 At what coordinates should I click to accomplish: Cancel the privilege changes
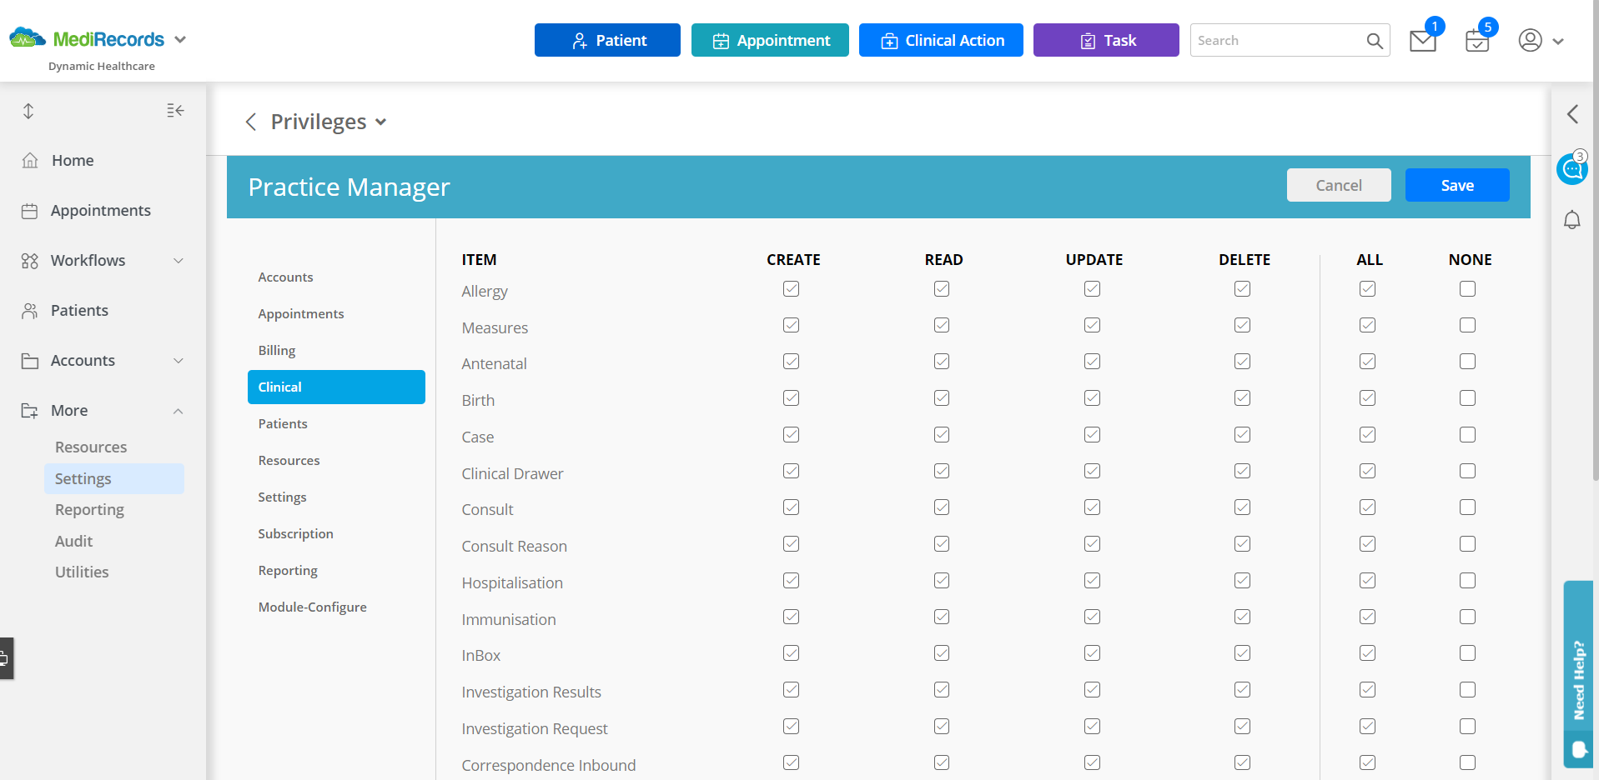1339,185
